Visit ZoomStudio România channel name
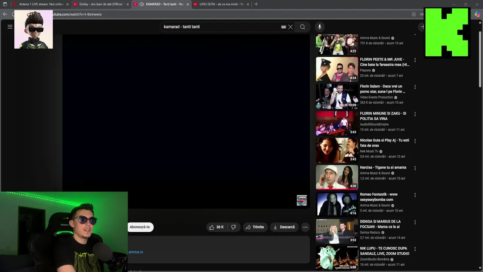This screenshot has width=483, height=272. tap(375, 259)
